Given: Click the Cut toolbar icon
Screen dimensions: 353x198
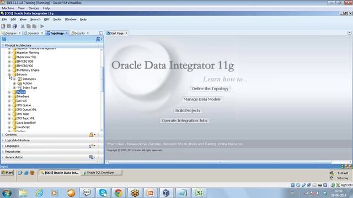Looking at the screenshot, I should click(x=23, y=26).
